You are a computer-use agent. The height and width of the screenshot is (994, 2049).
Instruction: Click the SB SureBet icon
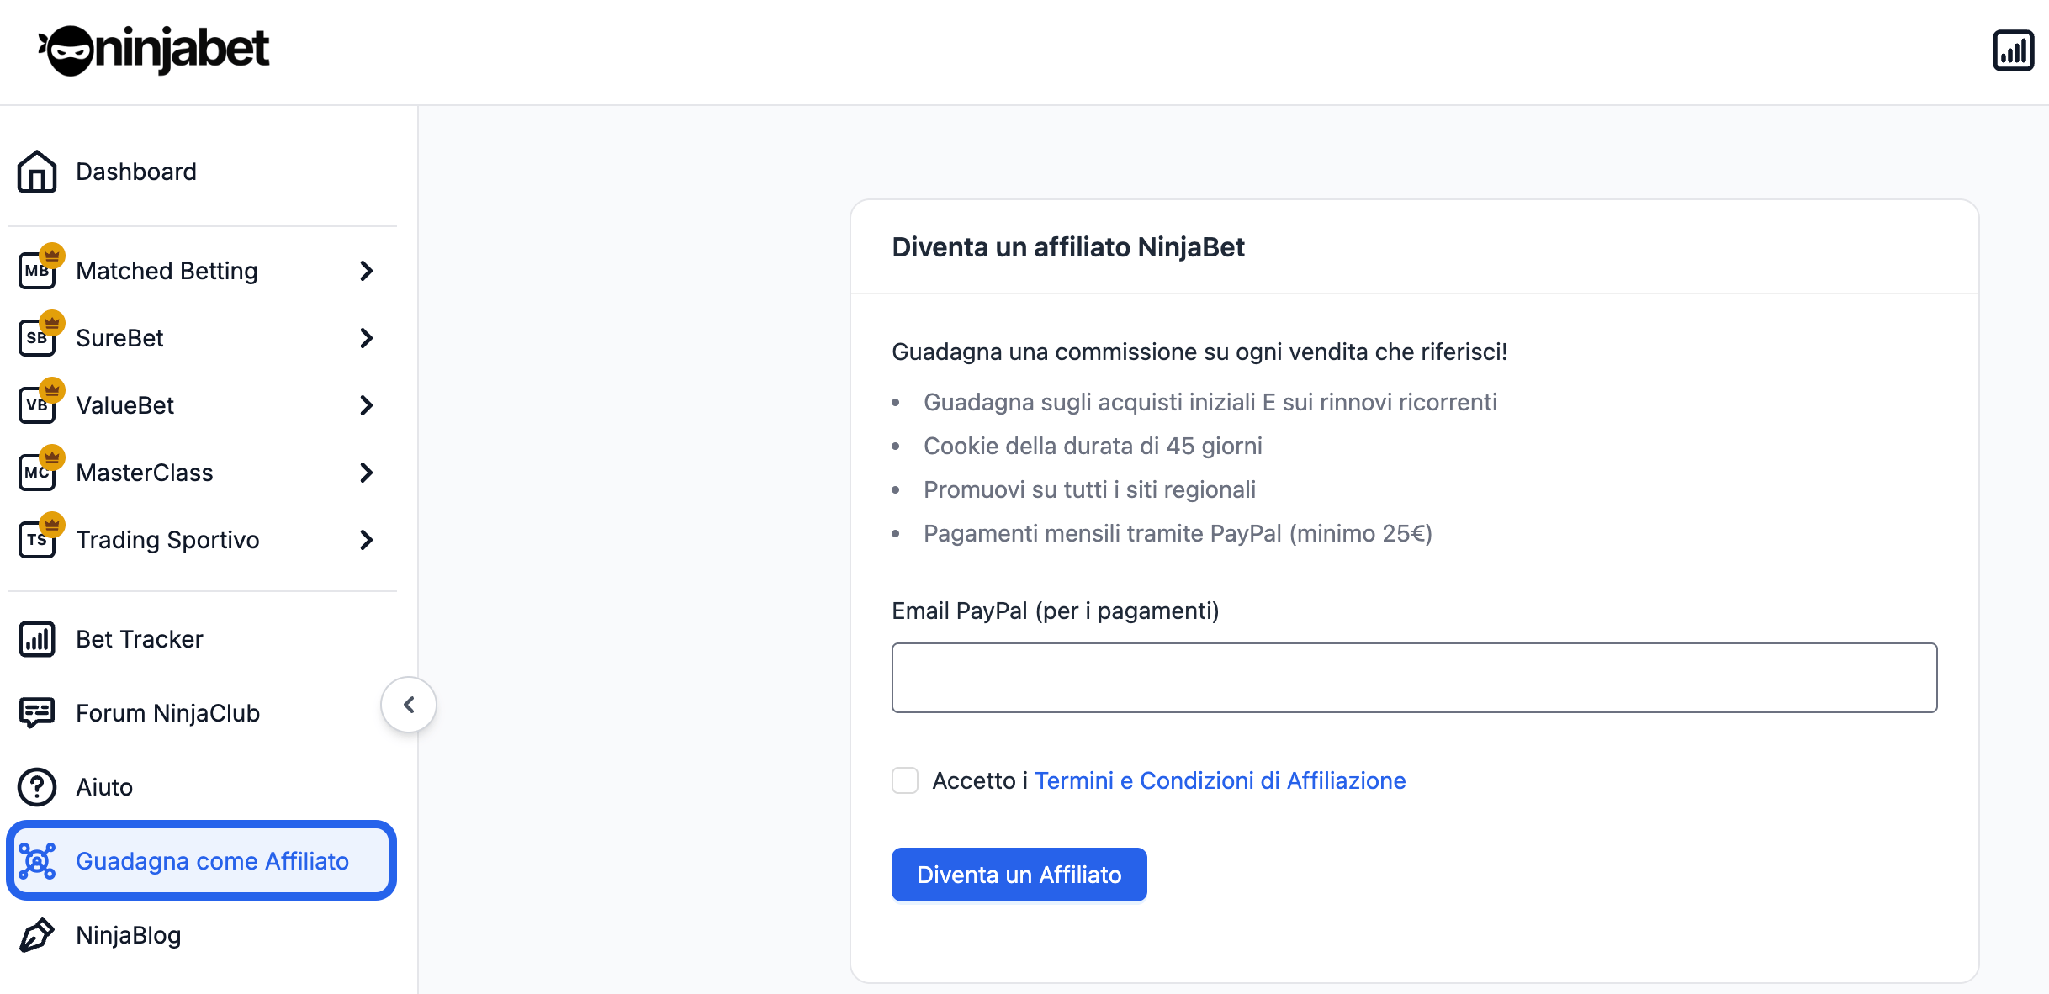pos(37,338)
